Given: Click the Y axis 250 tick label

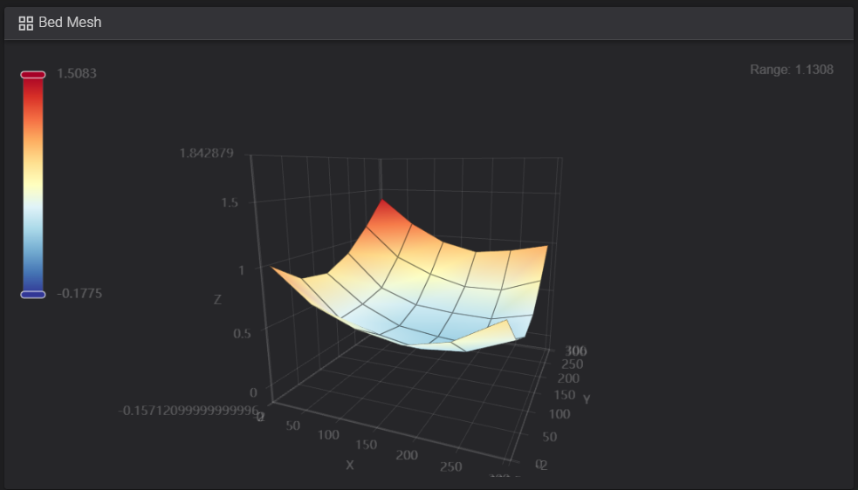Looking at the screenshot, I should tap(572, 364).
